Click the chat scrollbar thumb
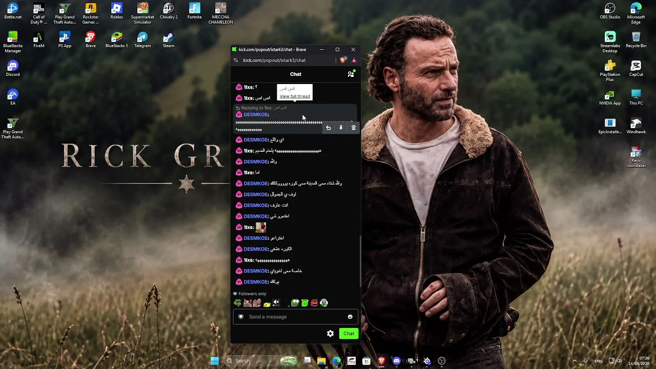The width and height of the screenshot is (656, 369). 360,262
